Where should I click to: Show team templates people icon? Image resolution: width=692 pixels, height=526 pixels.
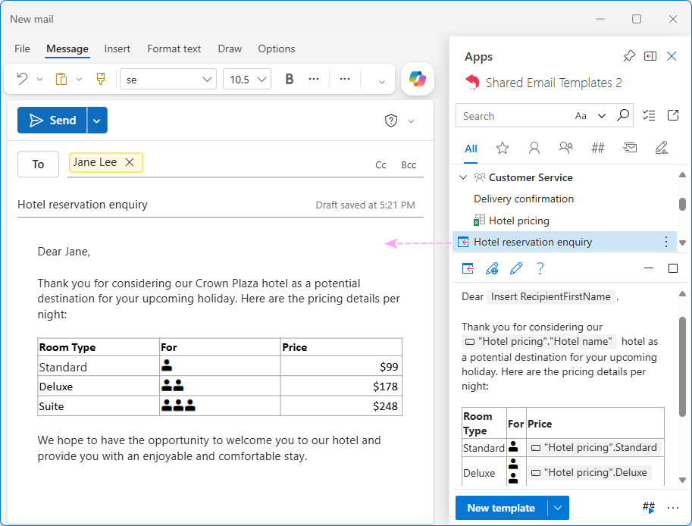point(565,147)
